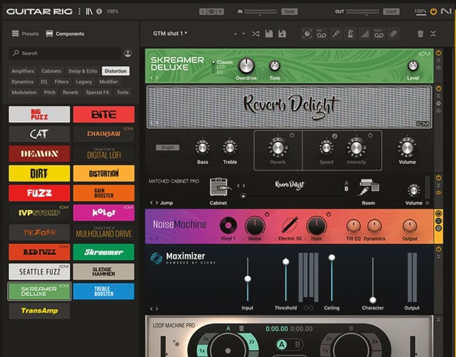Click the Room microphone icon
Screen dimensions: 456x357
point(369,187)
